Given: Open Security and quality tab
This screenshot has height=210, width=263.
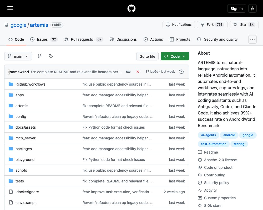Looking at the screenshot, I should (218, 39).
